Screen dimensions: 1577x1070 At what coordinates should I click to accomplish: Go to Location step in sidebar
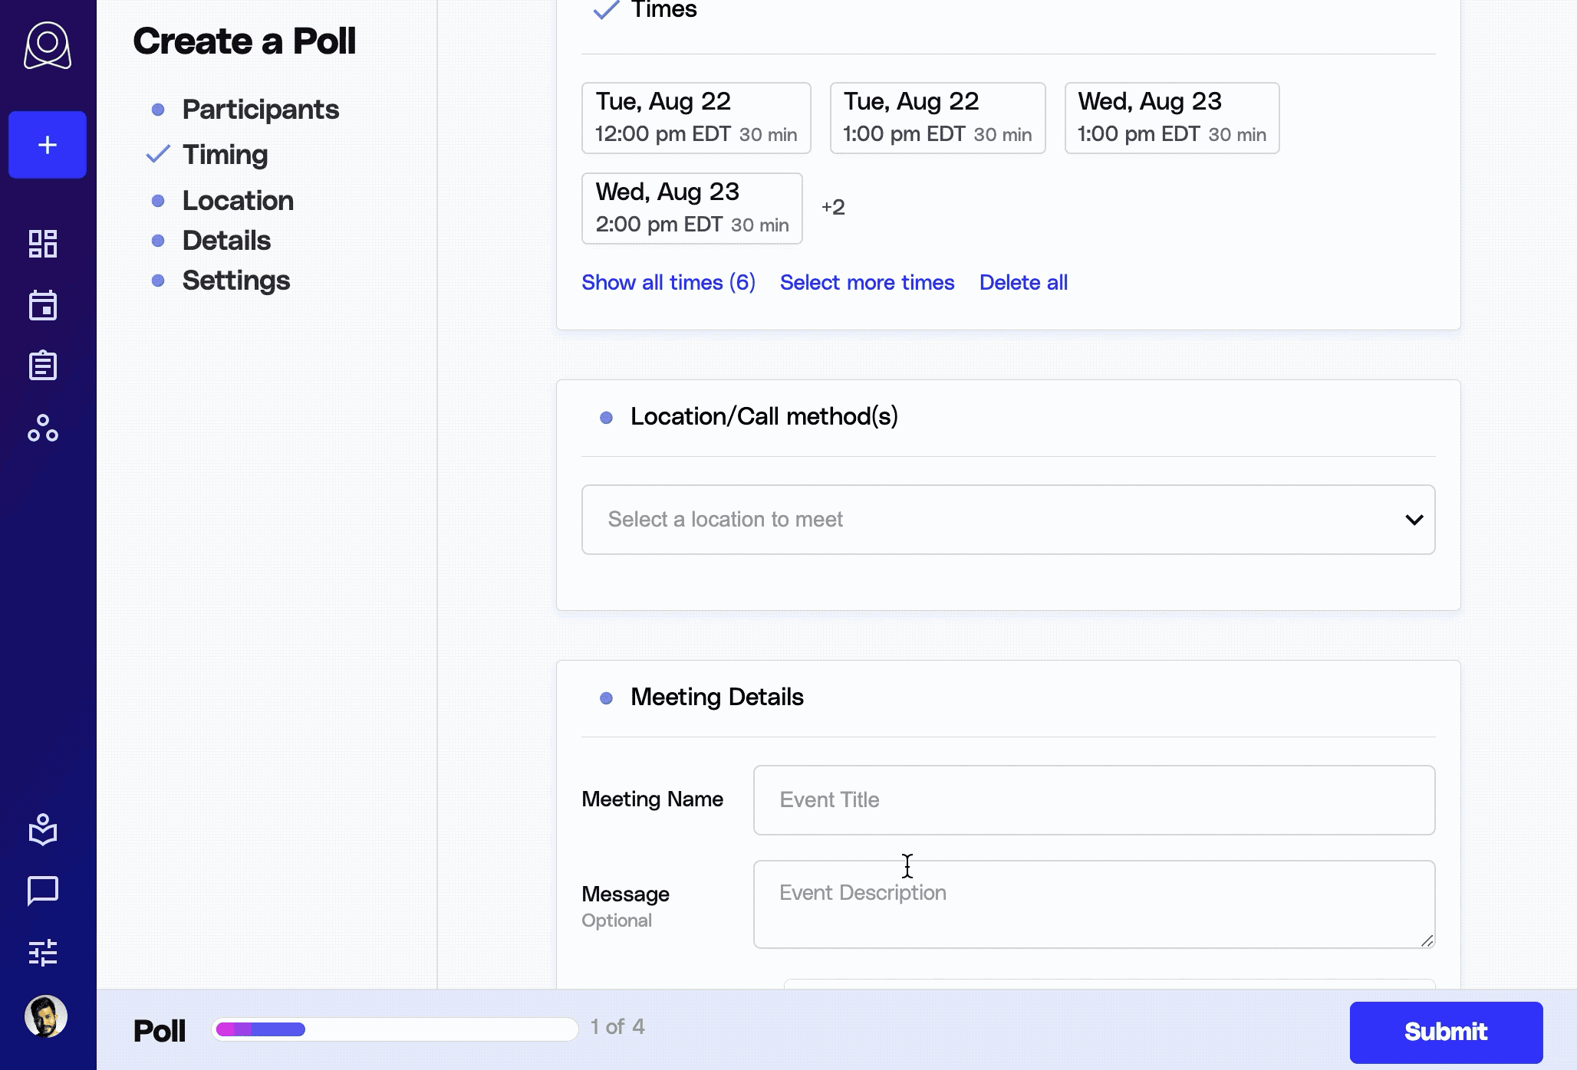(x=238, y=201)
